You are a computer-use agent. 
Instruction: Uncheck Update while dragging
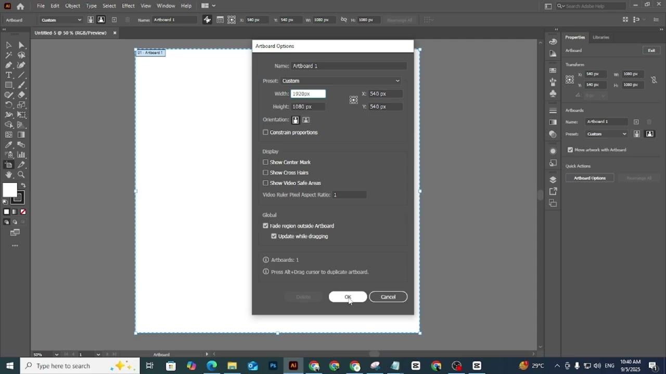(274, 236)
